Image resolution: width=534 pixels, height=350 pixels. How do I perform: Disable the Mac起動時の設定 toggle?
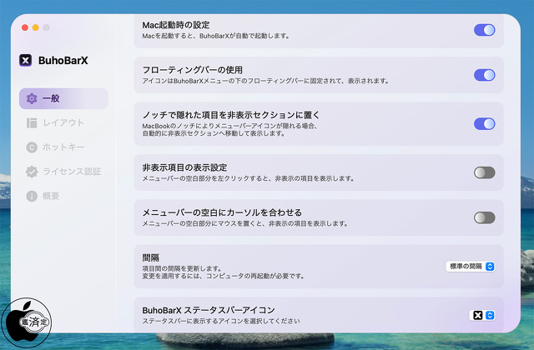click(484, 30)
